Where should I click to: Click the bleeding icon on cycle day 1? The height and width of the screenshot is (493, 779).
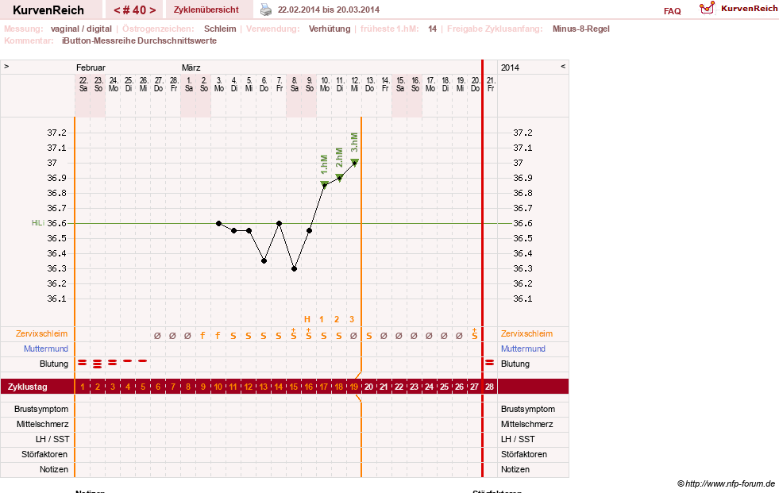pyautogui.click(x=83, y=363)
